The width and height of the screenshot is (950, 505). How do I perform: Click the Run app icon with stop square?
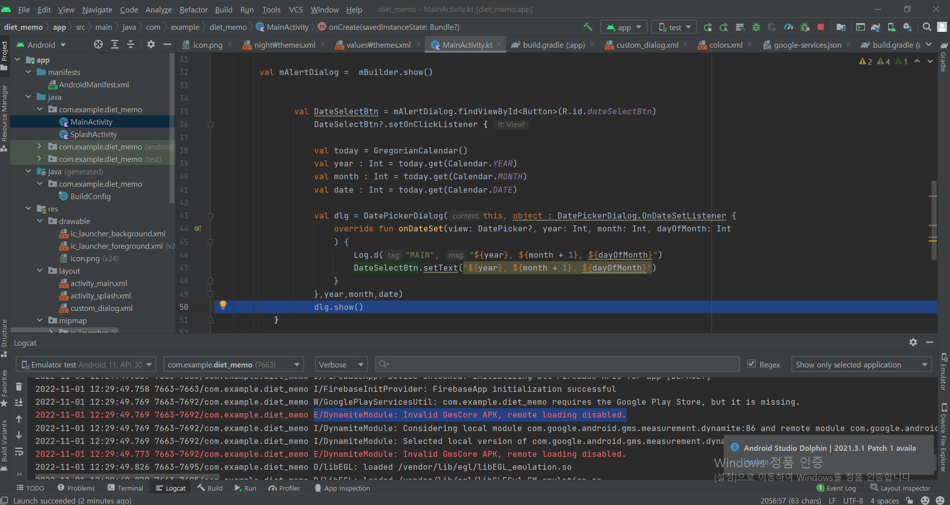(708, 27)
